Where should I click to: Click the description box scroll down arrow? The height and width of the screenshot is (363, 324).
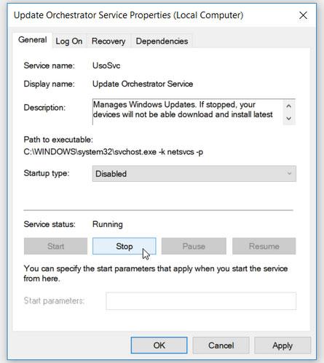(288, 119)
